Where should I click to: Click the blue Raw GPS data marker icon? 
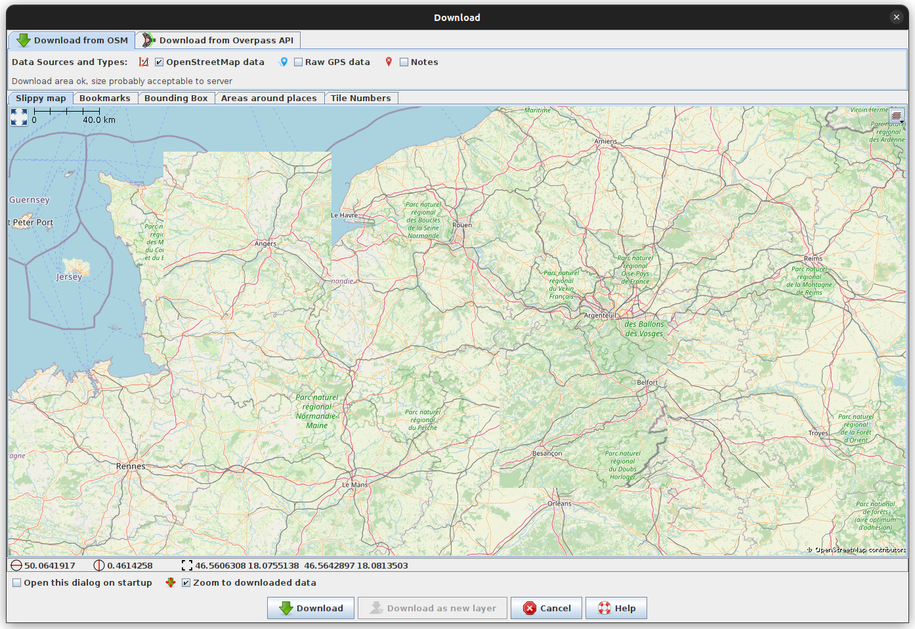click(284, 62)
